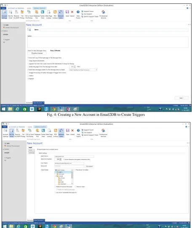192x228 pixels.
Task: Toggle Delete Processed Messages checkbox
Action: pos(55,187)
